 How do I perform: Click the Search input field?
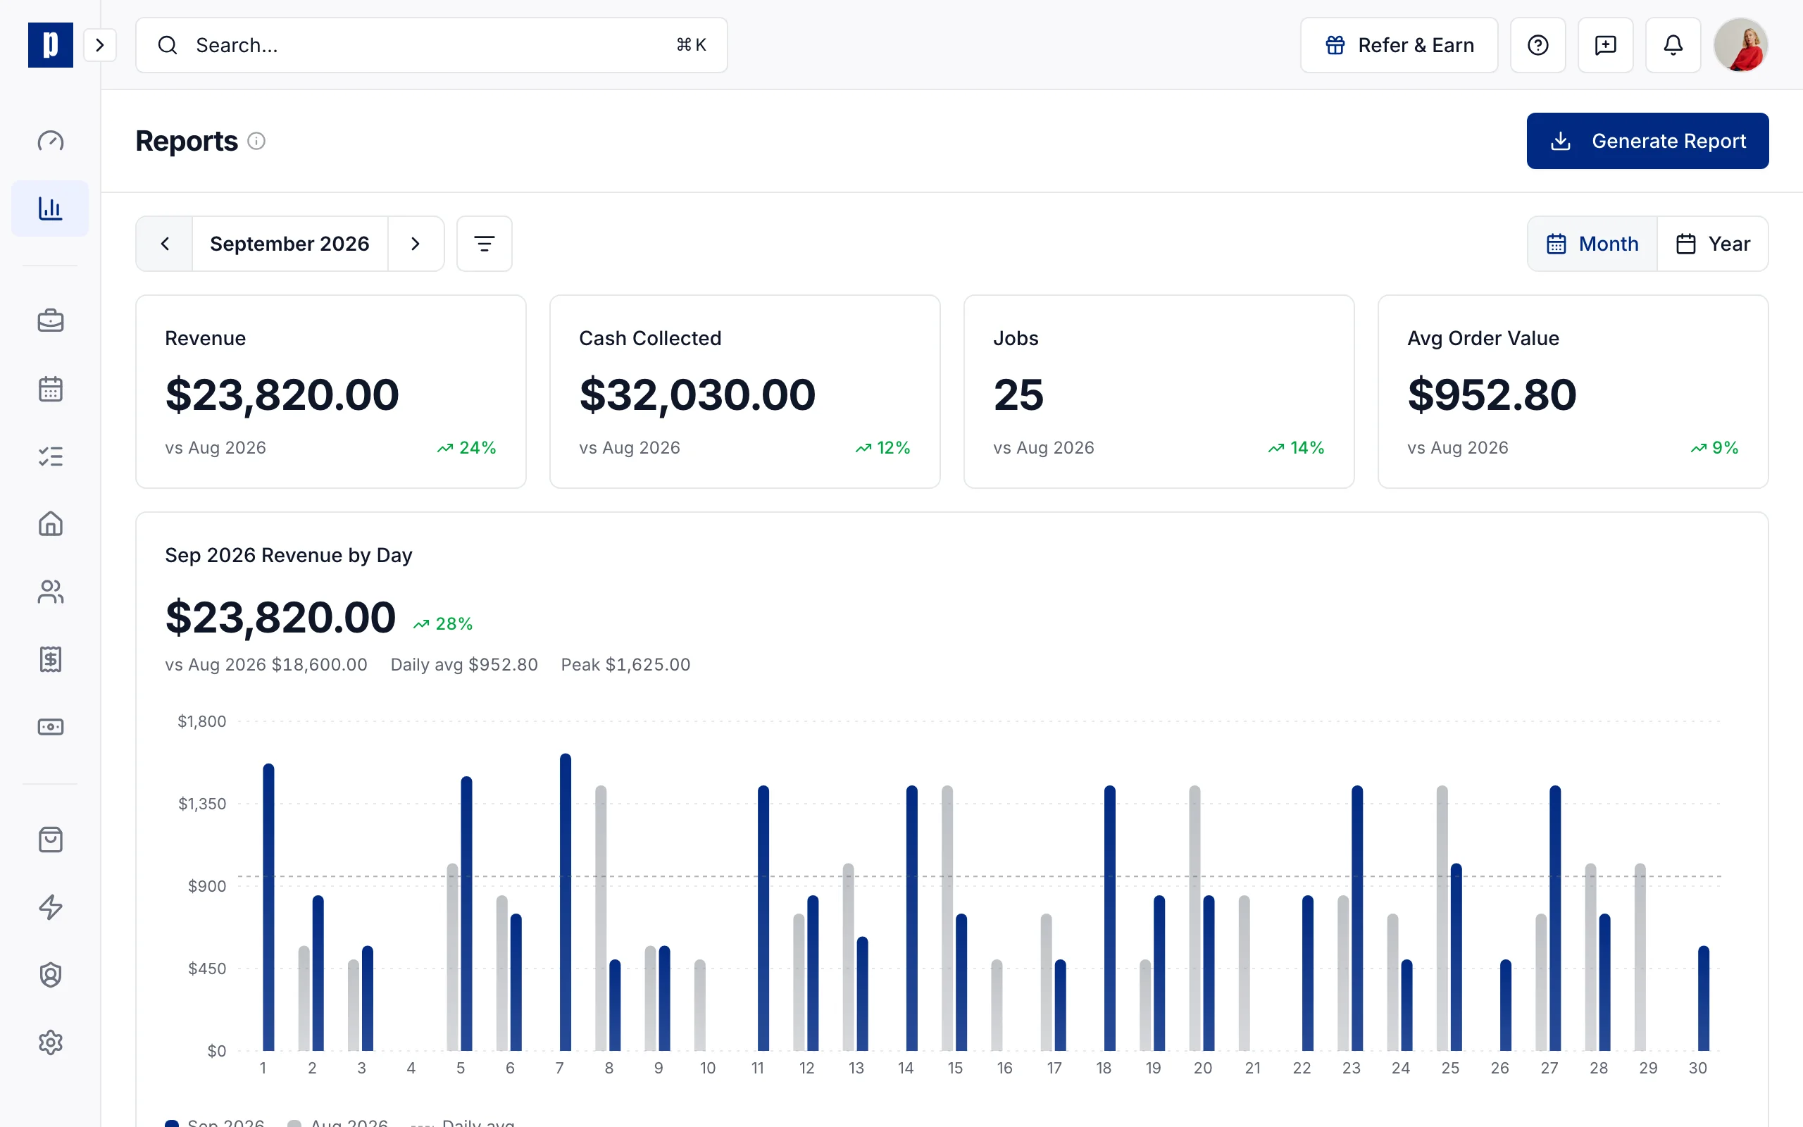[431, 44]
